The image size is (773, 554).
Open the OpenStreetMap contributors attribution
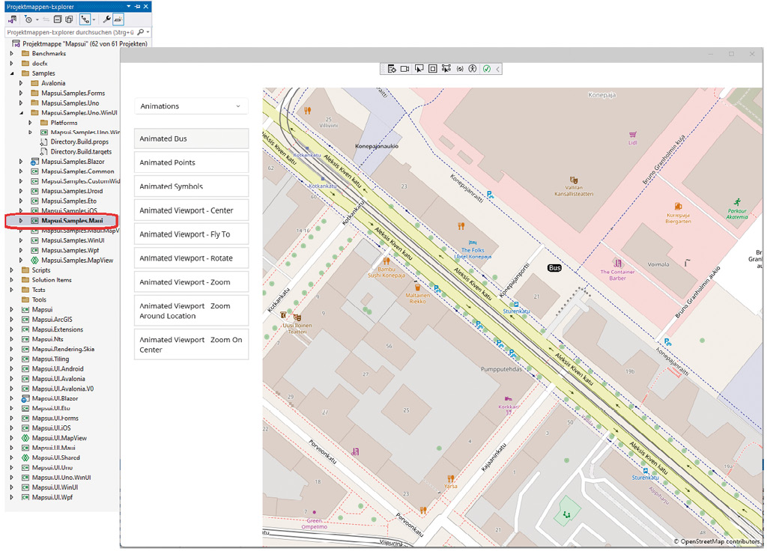point(717,541)
